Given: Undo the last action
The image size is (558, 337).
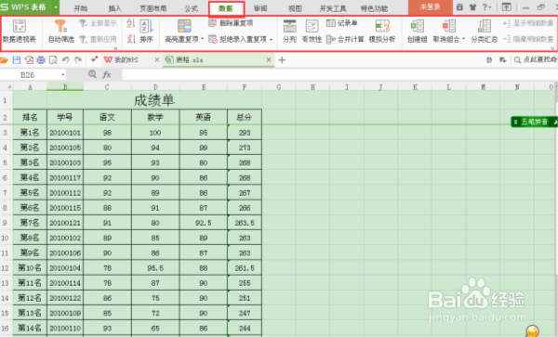Looking at the screenshot, I should 65,60.
